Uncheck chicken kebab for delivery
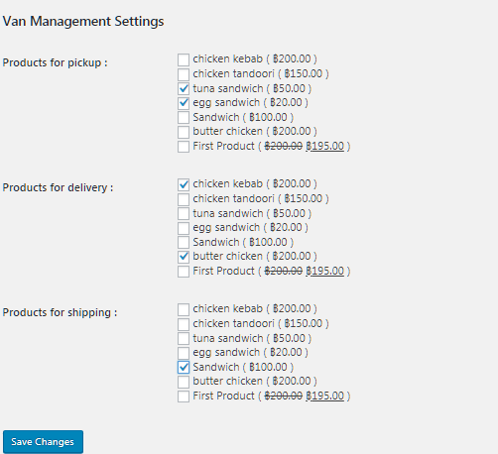This screenshot has height=454, width=498. 184,184
